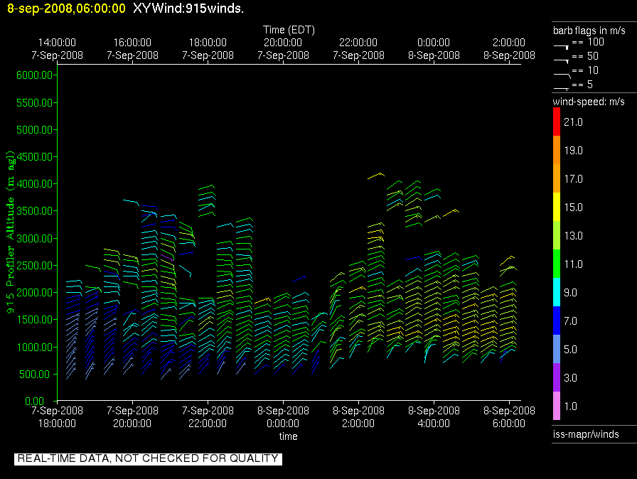Click bottom axis 8-Sep-2008 2:00:00 label
Image resolution: width=637 pixels, height=479 pixels.
358,417
